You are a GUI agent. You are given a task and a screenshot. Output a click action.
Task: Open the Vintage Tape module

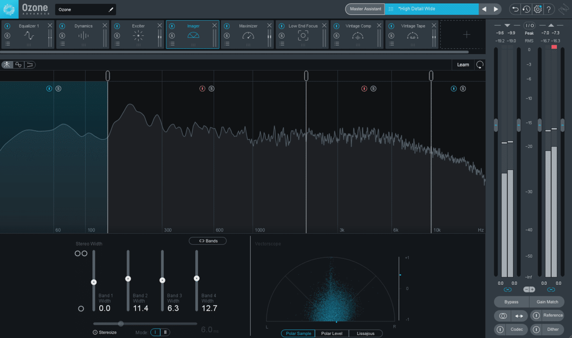pyautogui.click(x=412, y=35)
